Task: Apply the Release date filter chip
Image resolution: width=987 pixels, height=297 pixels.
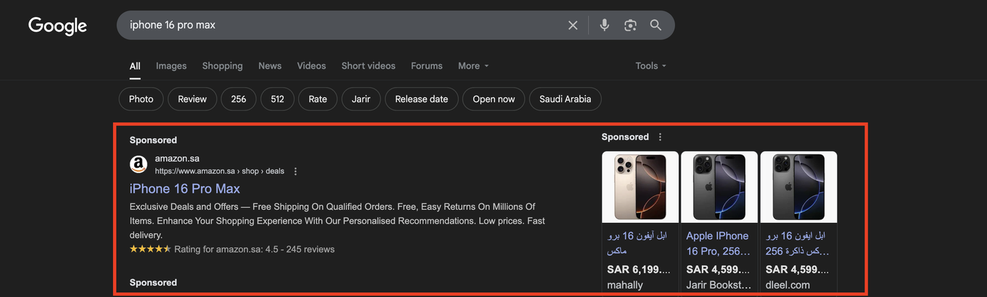Action: (x=422, y=99)
